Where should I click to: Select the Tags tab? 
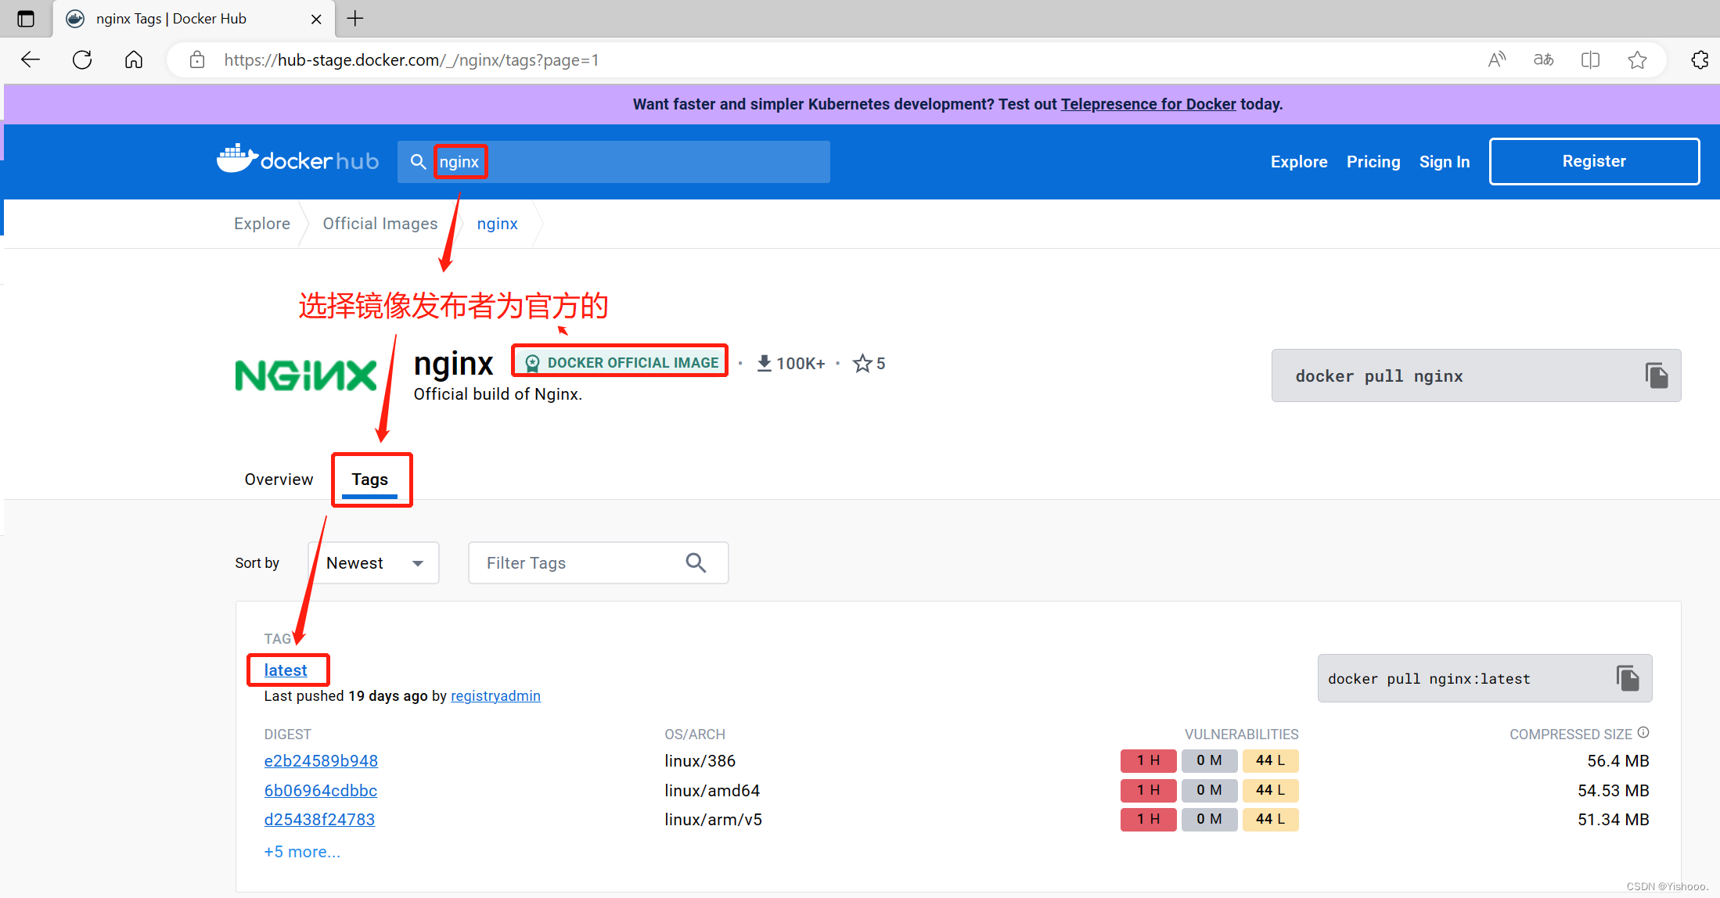369,479
